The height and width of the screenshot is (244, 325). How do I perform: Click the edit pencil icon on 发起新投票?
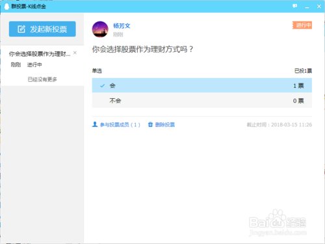click(x=21, y=29)
